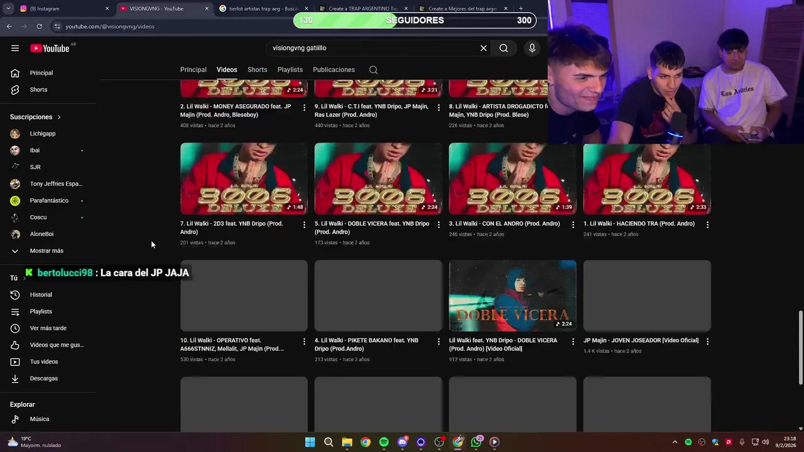
Task: Open Parafantástico subscription channel
Action: point(50,200)
